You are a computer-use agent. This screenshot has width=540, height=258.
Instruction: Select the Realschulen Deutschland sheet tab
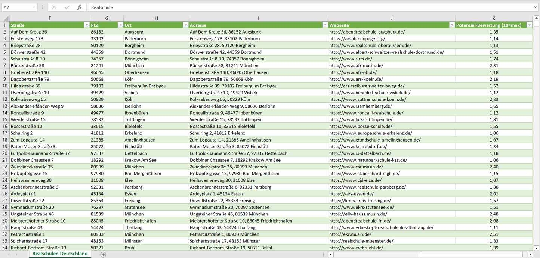click(x=60, y=254)
